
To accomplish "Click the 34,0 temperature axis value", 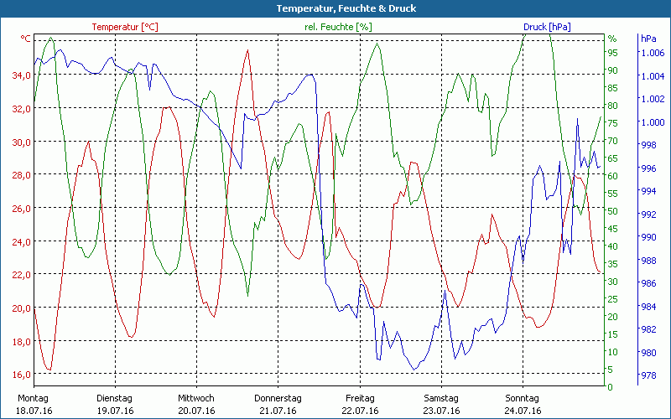I will coord(21,75).
